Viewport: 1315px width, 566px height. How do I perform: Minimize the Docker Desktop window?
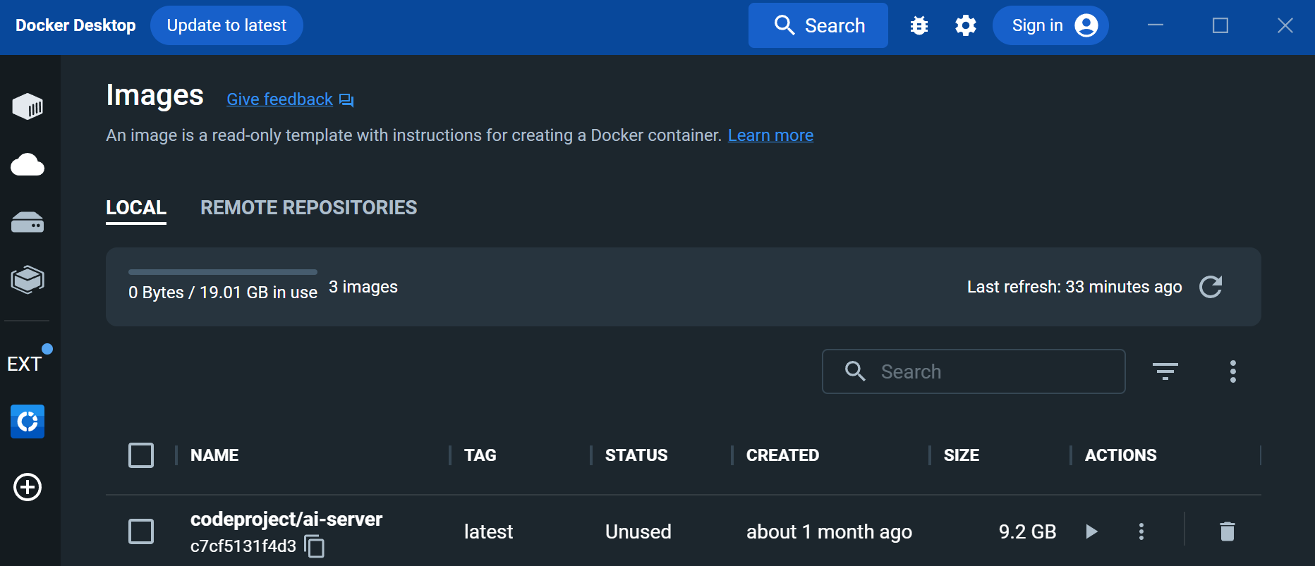(x=1156, y=25)
